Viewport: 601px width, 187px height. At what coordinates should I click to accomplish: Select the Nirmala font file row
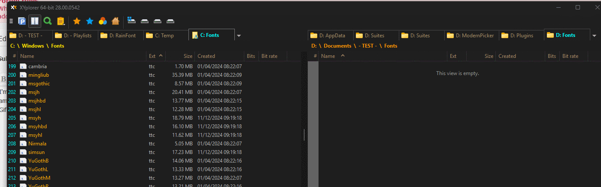pyautogui.click(x=37, y=144)
